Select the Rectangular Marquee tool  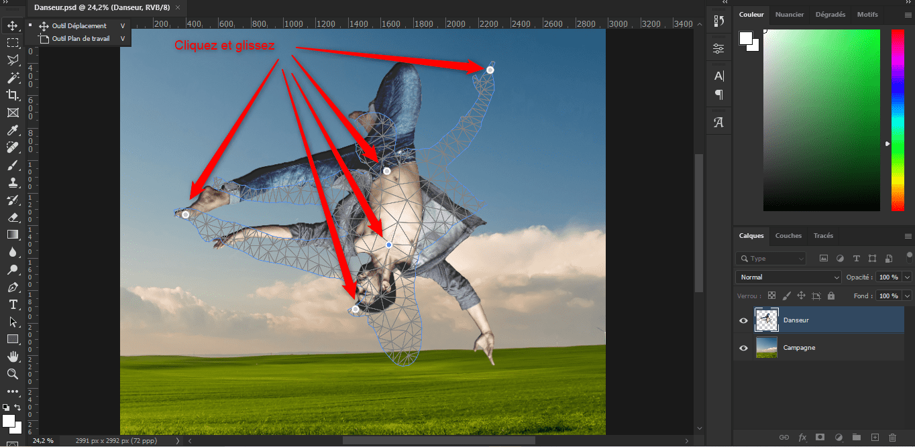point(12,42)
